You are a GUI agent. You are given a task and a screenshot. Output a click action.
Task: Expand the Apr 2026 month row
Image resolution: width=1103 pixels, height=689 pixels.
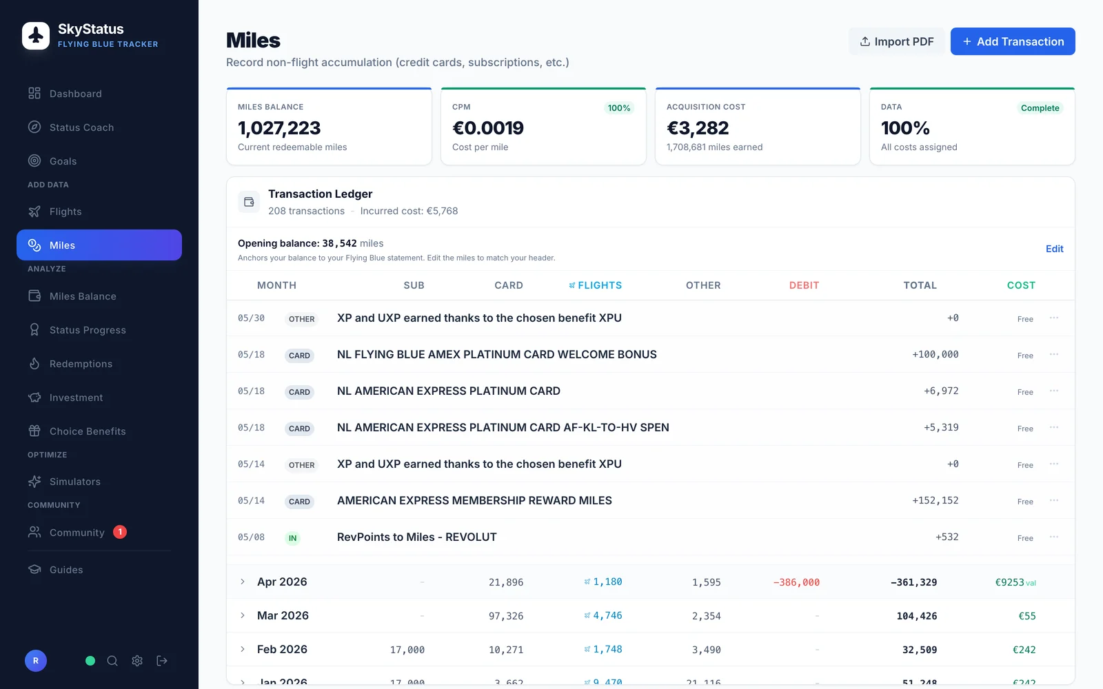point(243,582)
